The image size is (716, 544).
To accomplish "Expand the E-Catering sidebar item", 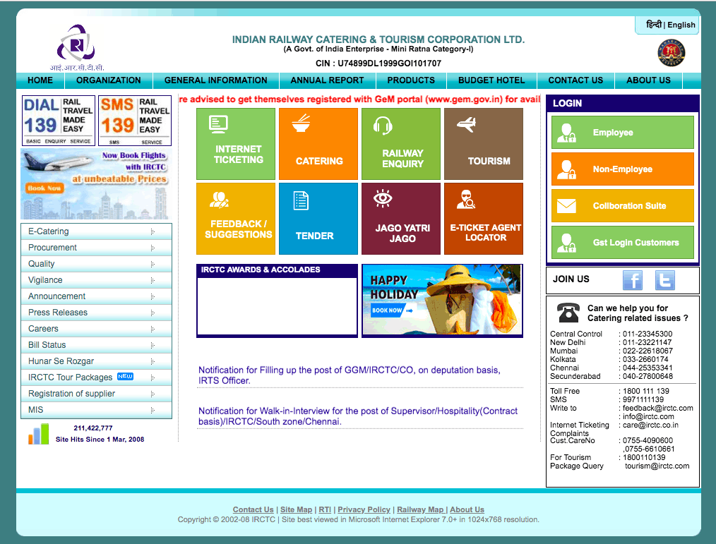I will (96, 231).
